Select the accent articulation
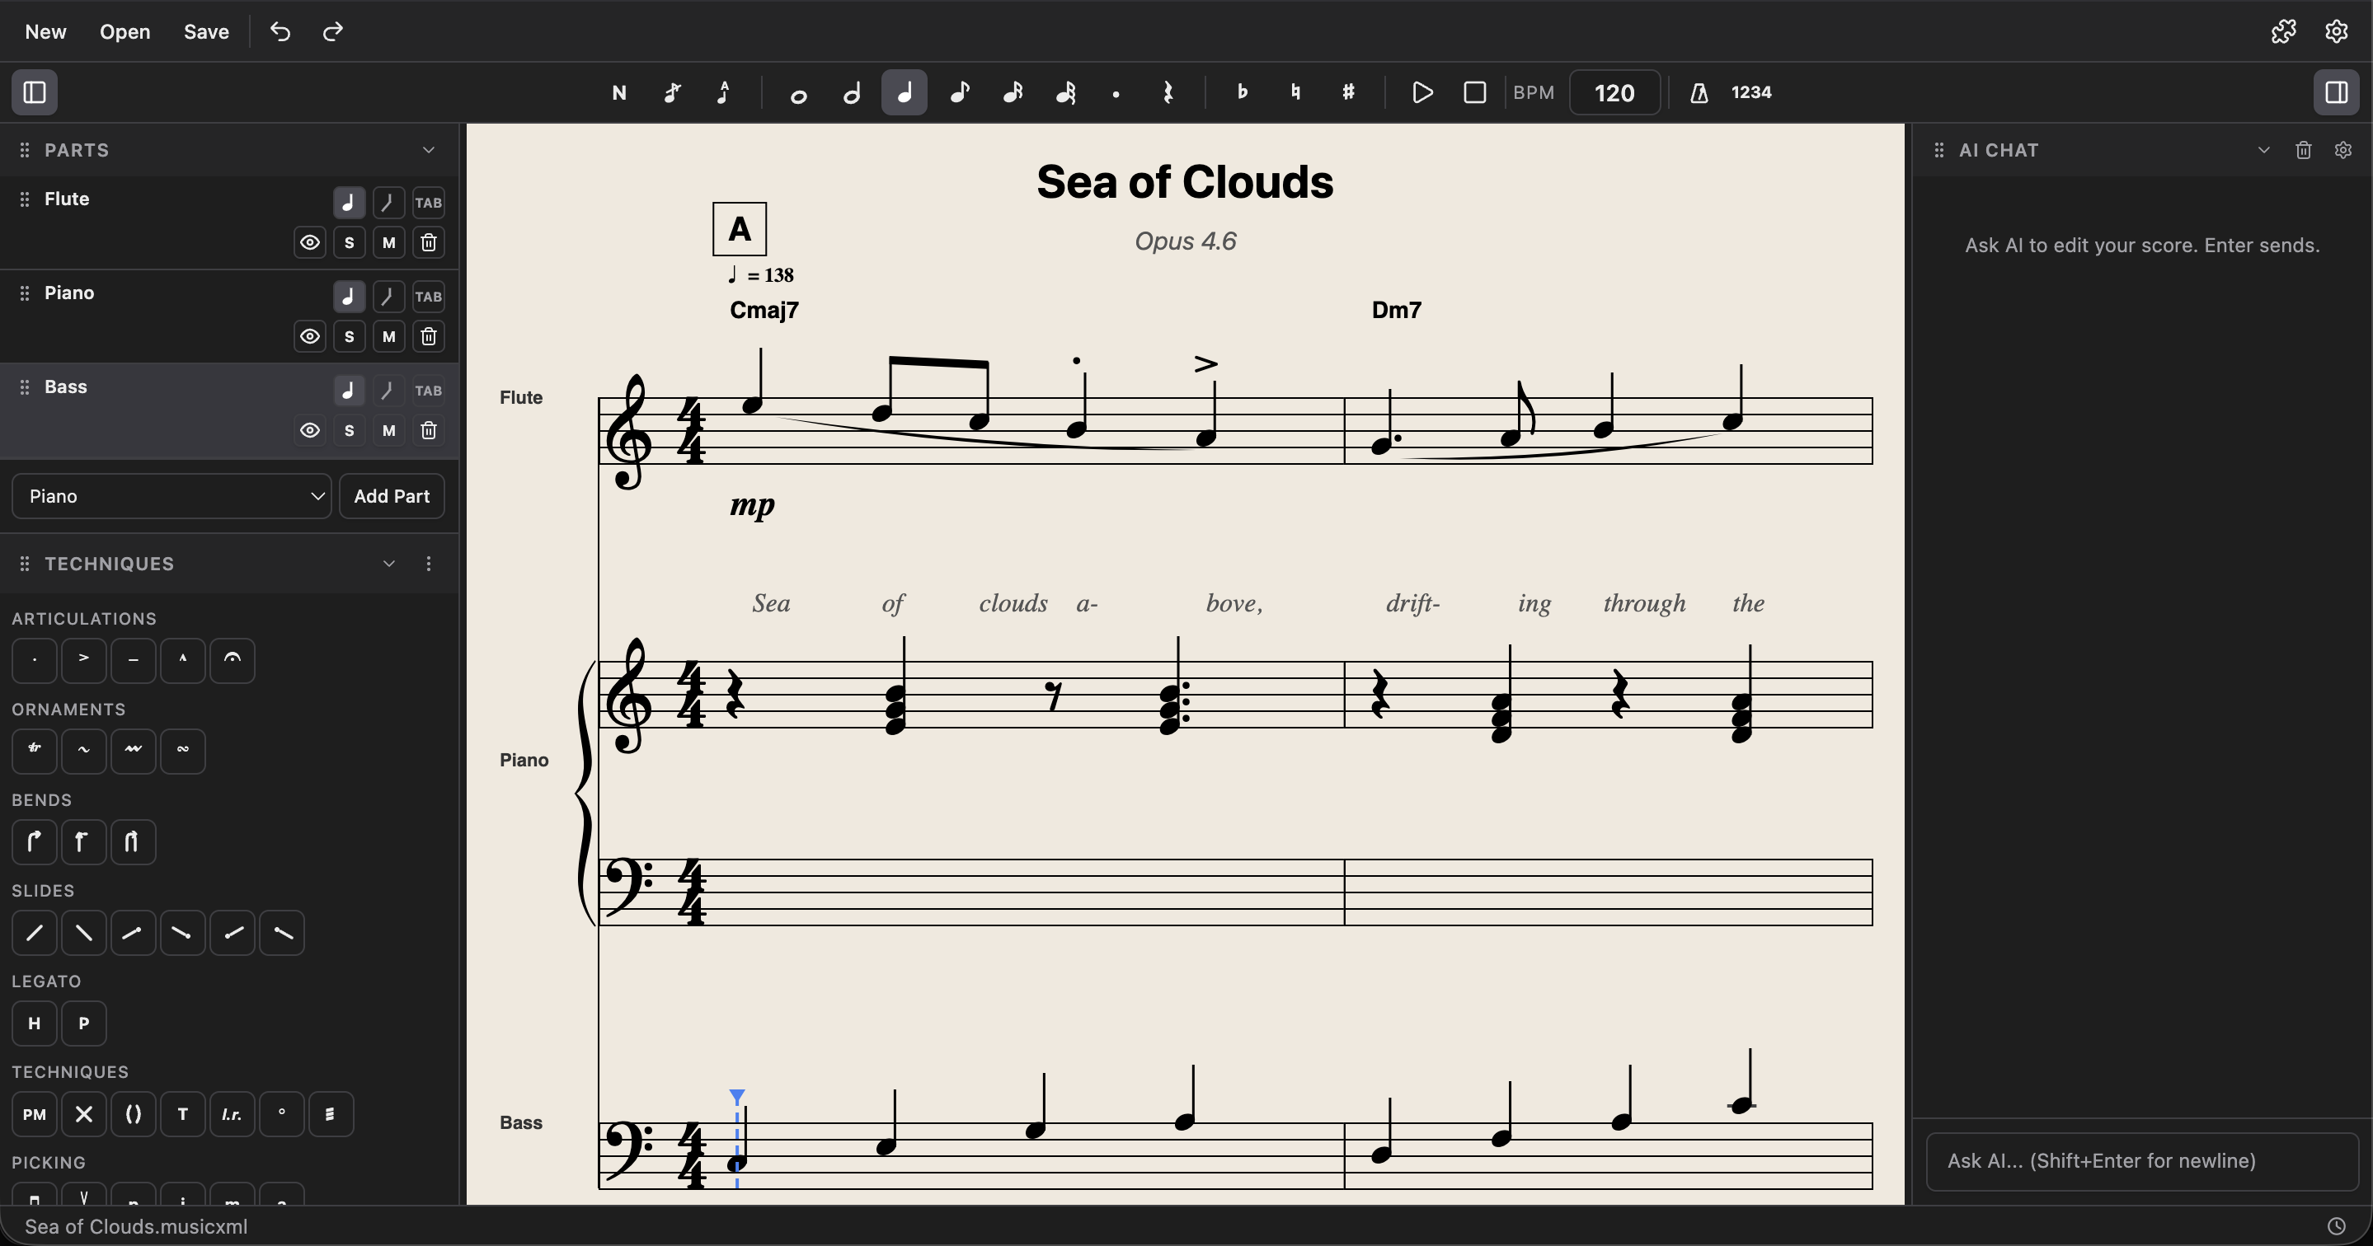Screen dimensions: 2373x1246 [x=83, y=659]
